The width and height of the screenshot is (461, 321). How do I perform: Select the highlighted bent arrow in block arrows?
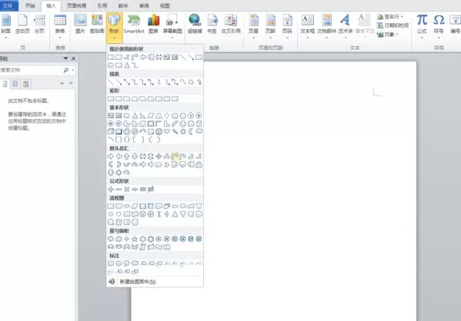[x=175, y=157]
